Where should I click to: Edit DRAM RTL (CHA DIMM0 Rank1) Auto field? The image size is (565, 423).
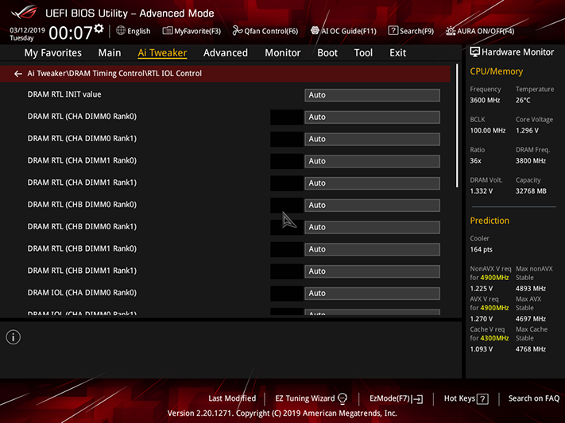click(x=372, y=139)
